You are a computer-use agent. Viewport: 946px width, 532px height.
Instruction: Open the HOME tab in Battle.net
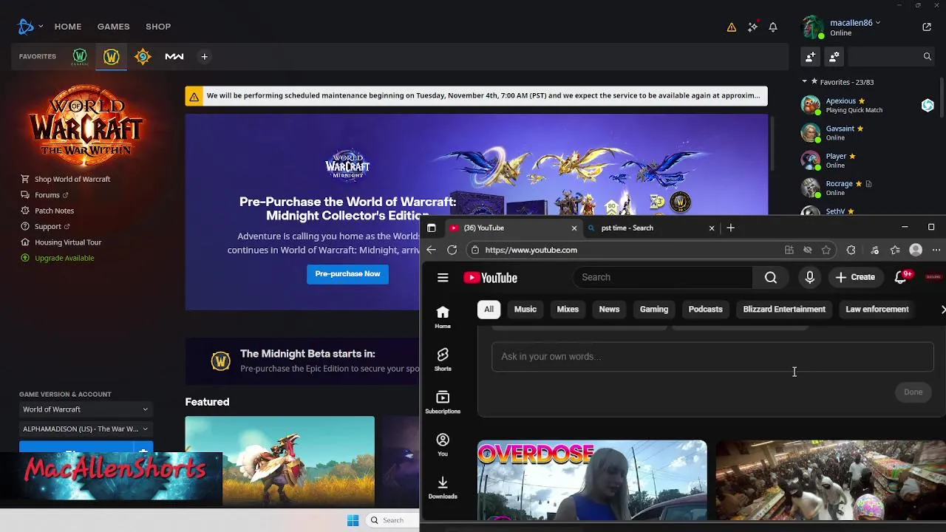coord(68,27)
